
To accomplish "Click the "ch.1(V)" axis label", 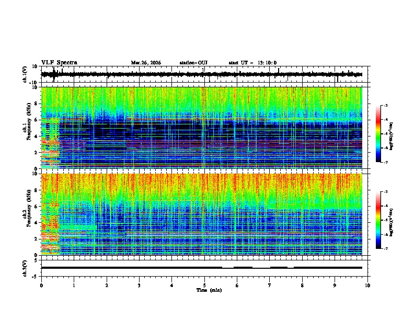I will 25,74.
